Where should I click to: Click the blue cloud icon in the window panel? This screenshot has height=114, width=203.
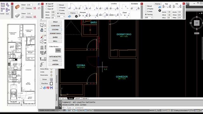pyautogui.click(x=160, y=7)
